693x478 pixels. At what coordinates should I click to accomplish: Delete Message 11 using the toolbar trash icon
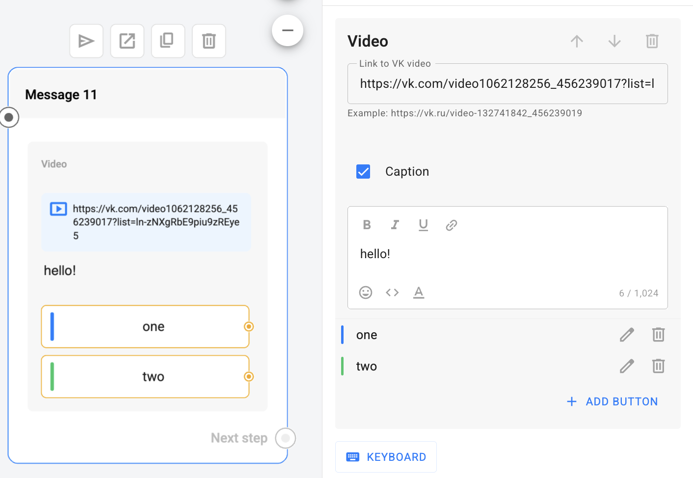(209, 41)
